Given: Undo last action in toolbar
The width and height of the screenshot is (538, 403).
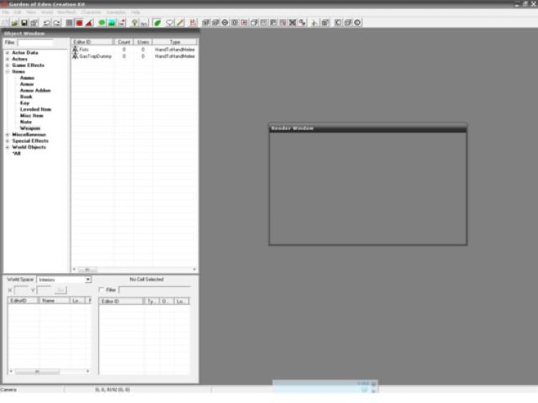Looking at the screenshot, I should coord(46,23).
